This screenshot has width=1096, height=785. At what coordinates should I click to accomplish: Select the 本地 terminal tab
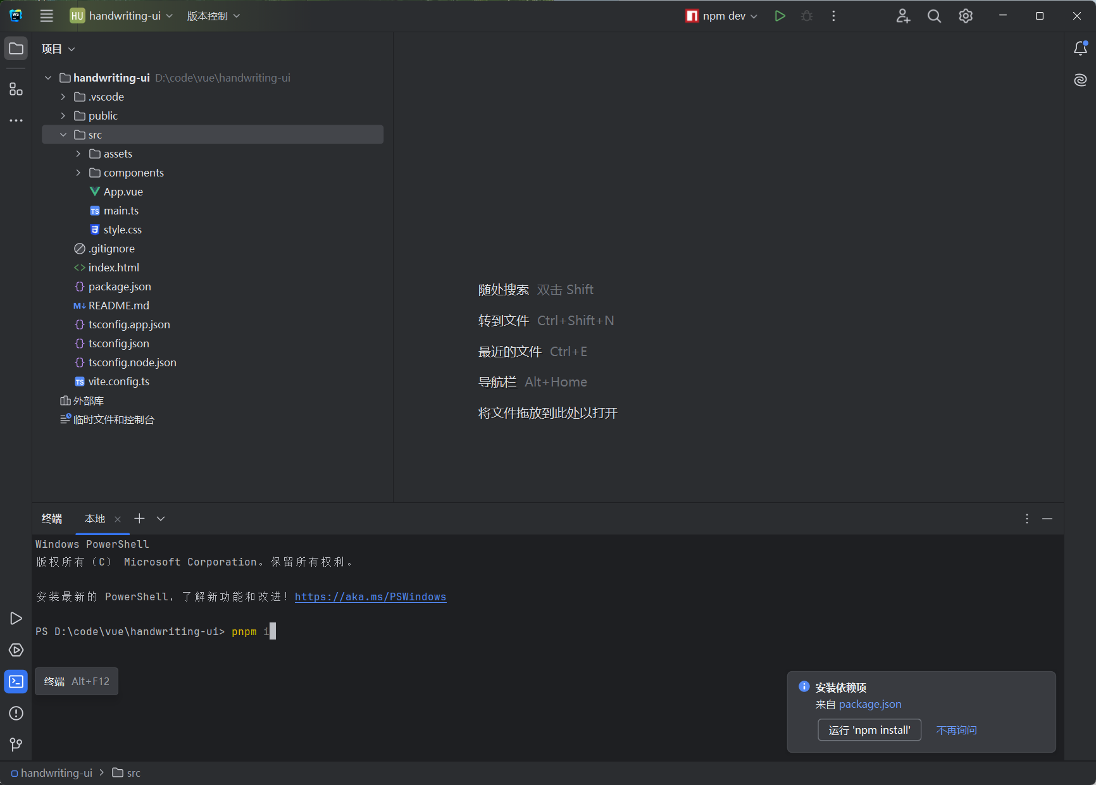(95, 519)
